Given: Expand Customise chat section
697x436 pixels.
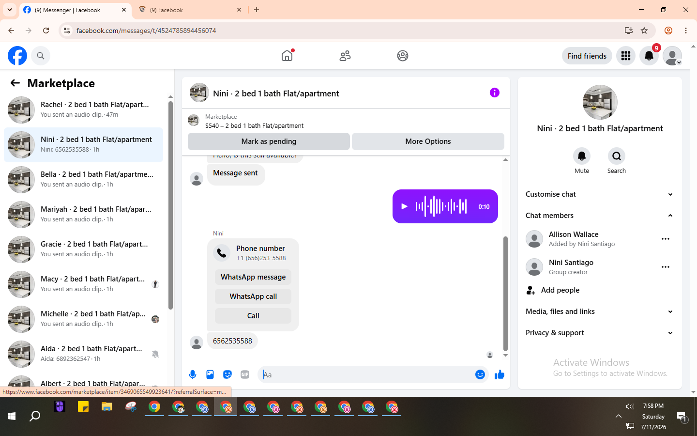Looking at the screenshot, I should click(600, 194).
